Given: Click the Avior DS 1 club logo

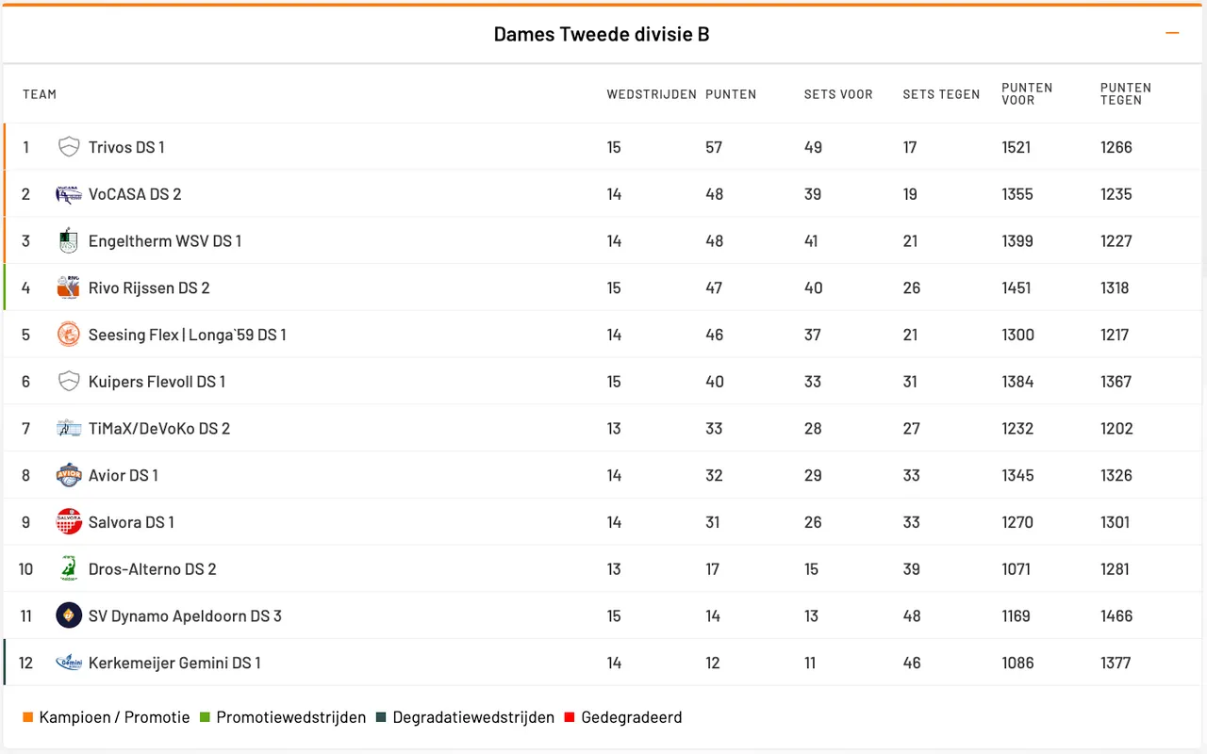Looking at the screenshot, I should pyautogui.click(x=69, y=475).
